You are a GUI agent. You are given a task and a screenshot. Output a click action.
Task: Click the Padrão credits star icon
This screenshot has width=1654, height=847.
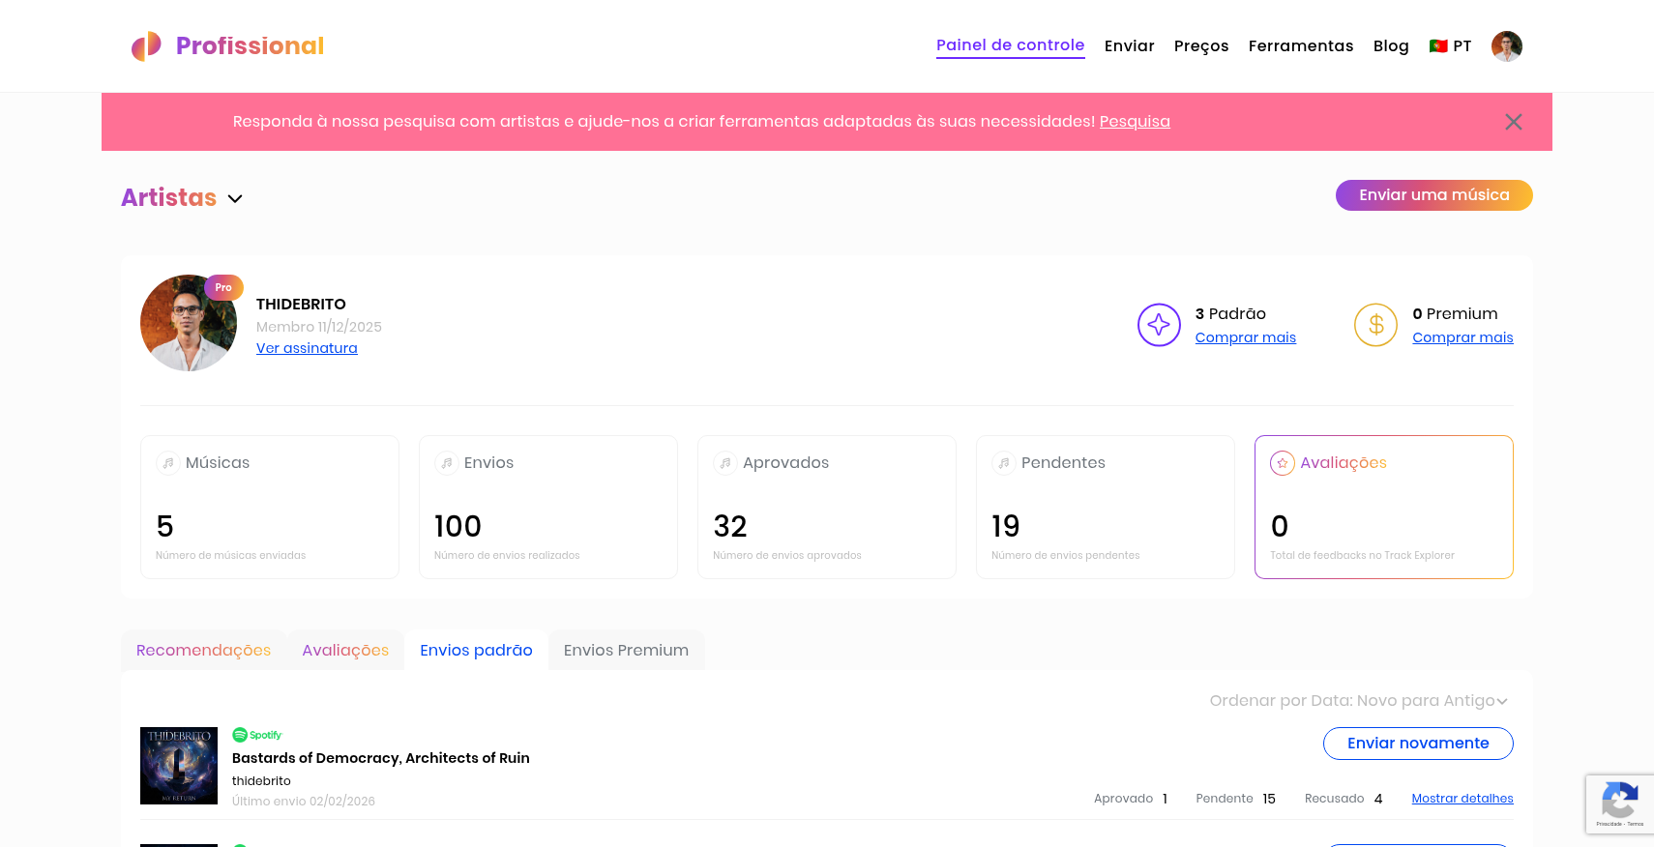pos(1158,325)
